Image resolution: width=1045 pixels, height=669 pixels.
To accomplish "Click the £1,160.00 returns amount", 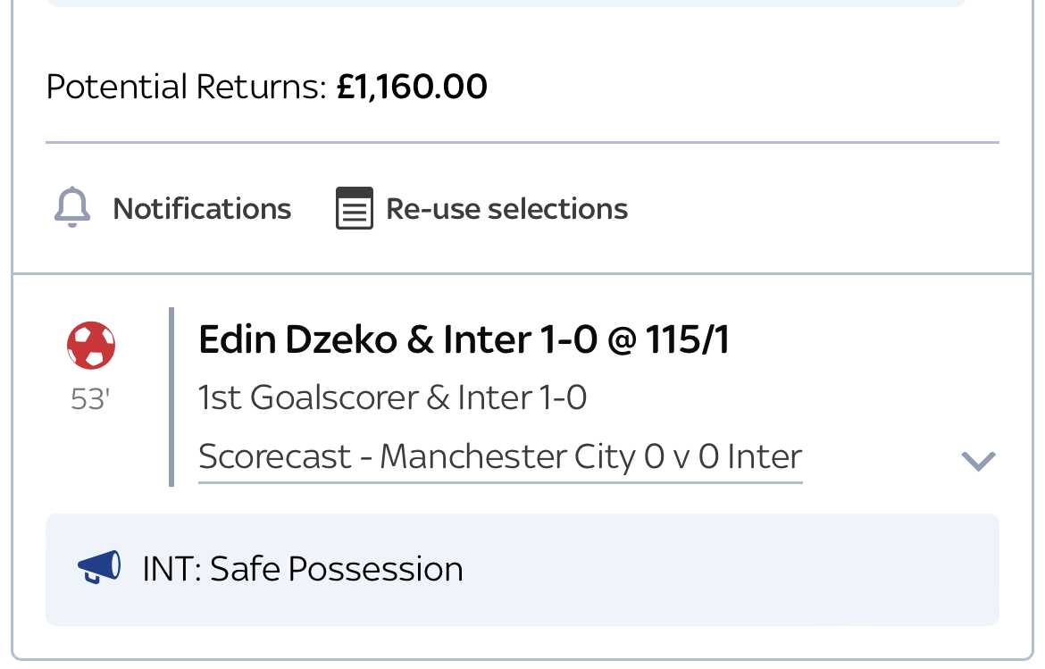I will [x=412, y=88].
